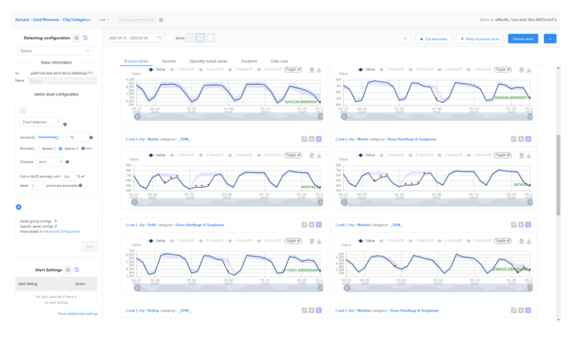
Task: Click the Sensitivity value input field
Action: 77,137
